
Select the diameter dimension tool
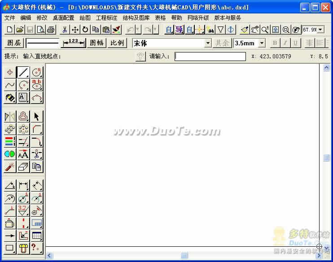click(23, 198)
